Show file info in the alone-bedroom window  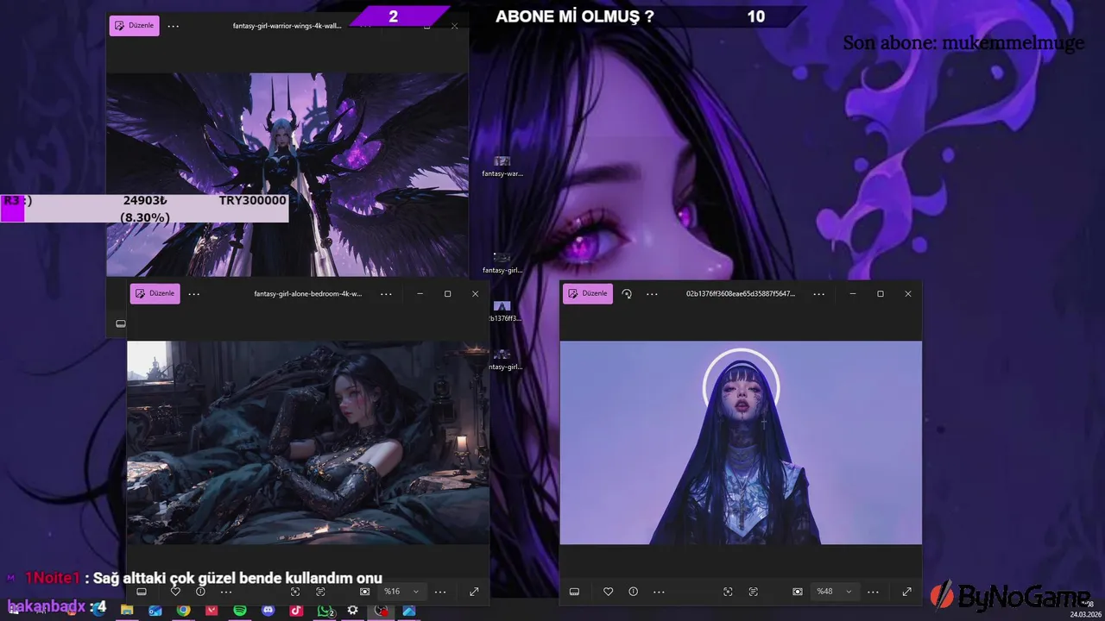(200, 592)
